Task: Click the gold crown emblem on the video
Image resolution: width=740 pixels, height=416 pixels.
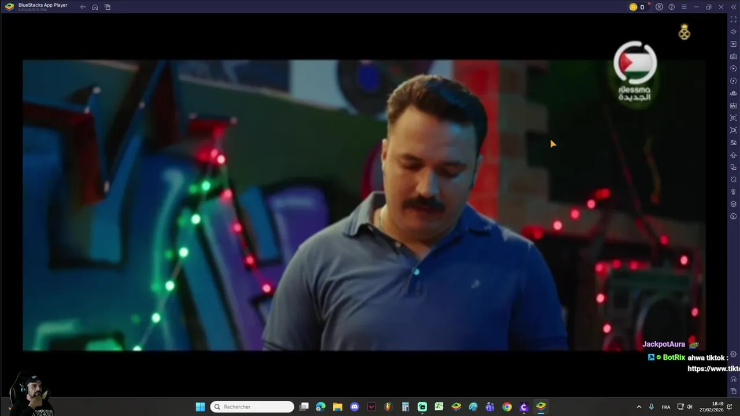Action: (684, 32)
